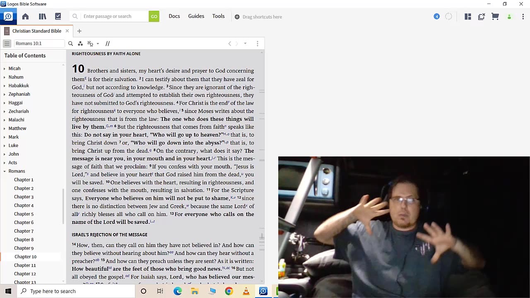
Task: Open the Docs menu
Action: pyautogui.click(x=174, y=16)
